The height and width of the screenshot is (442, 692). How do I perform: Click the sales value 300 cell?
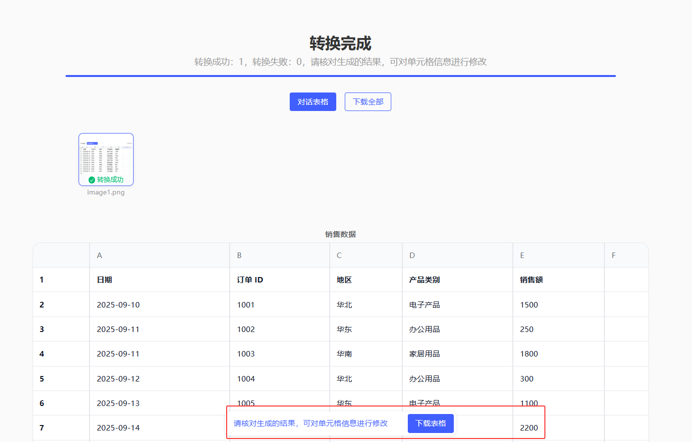click(558, 379)
